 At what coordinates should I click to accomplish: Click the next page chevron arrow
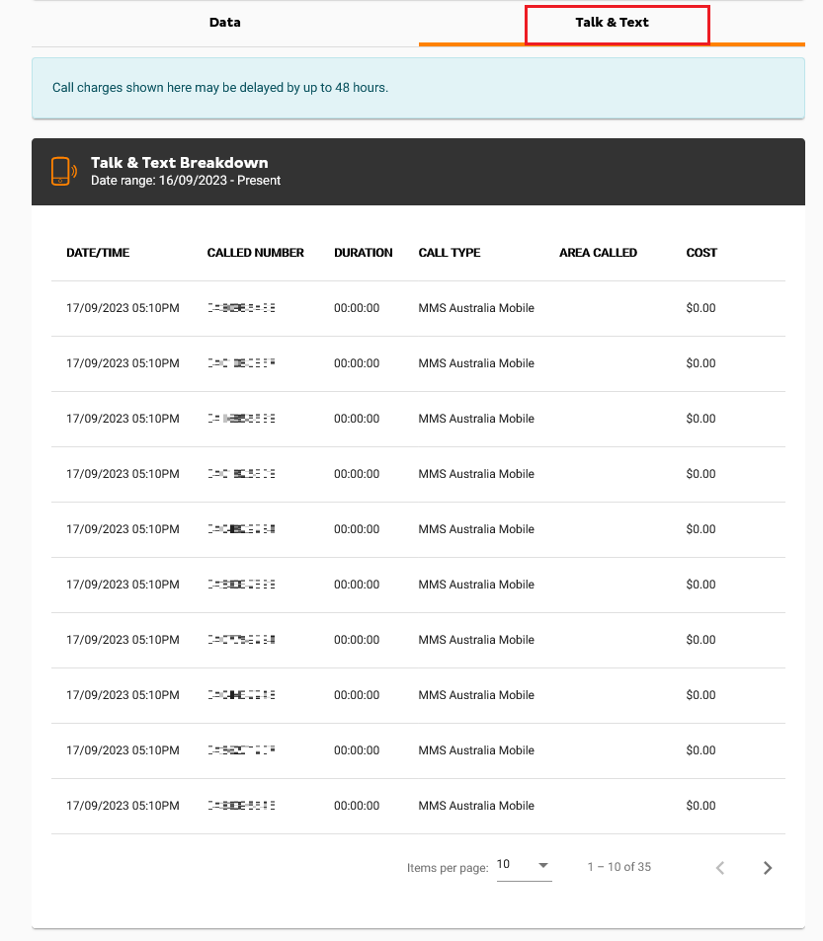pos(768,867)
